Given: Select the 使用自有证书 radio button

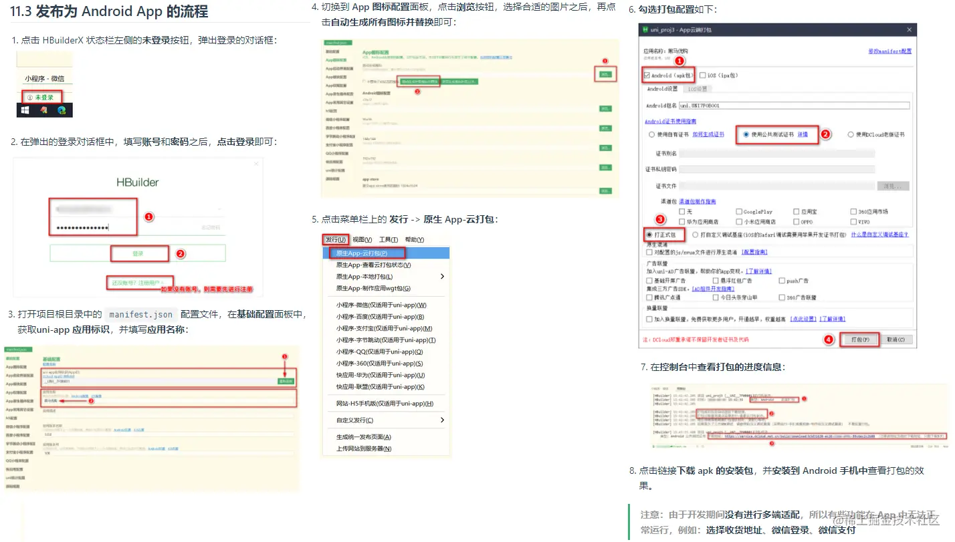Looking at the screenshot, I should (652, 134).
